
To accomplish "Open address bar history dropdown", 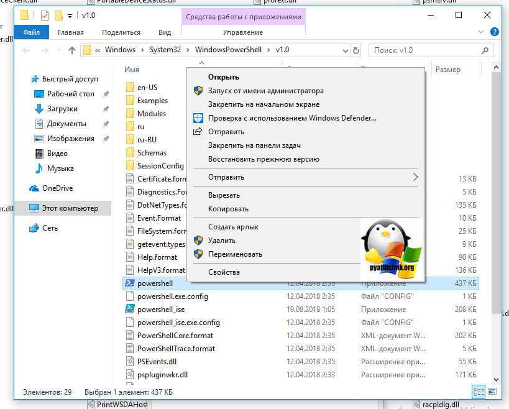I will 345,50.
